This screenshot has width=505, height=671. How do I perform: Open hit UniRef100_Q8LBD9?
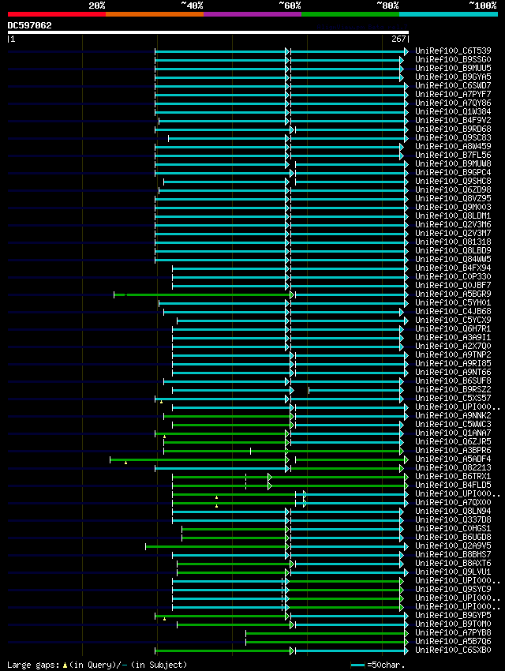453,250
